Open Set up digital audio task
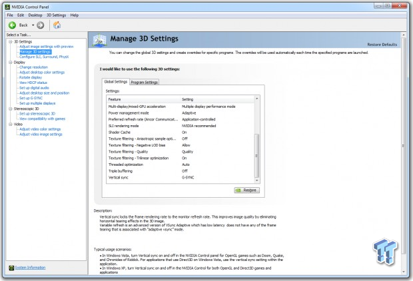This screenshot has height=281, width=413. 34,88
